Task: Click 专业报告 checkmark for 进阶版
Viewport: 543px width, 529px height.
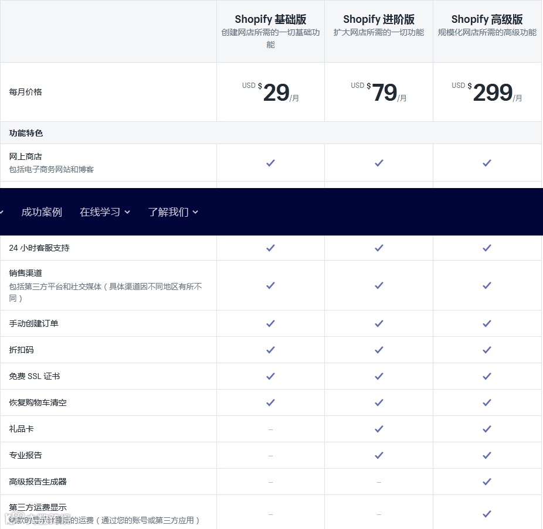Action: (x=379, y=455)
